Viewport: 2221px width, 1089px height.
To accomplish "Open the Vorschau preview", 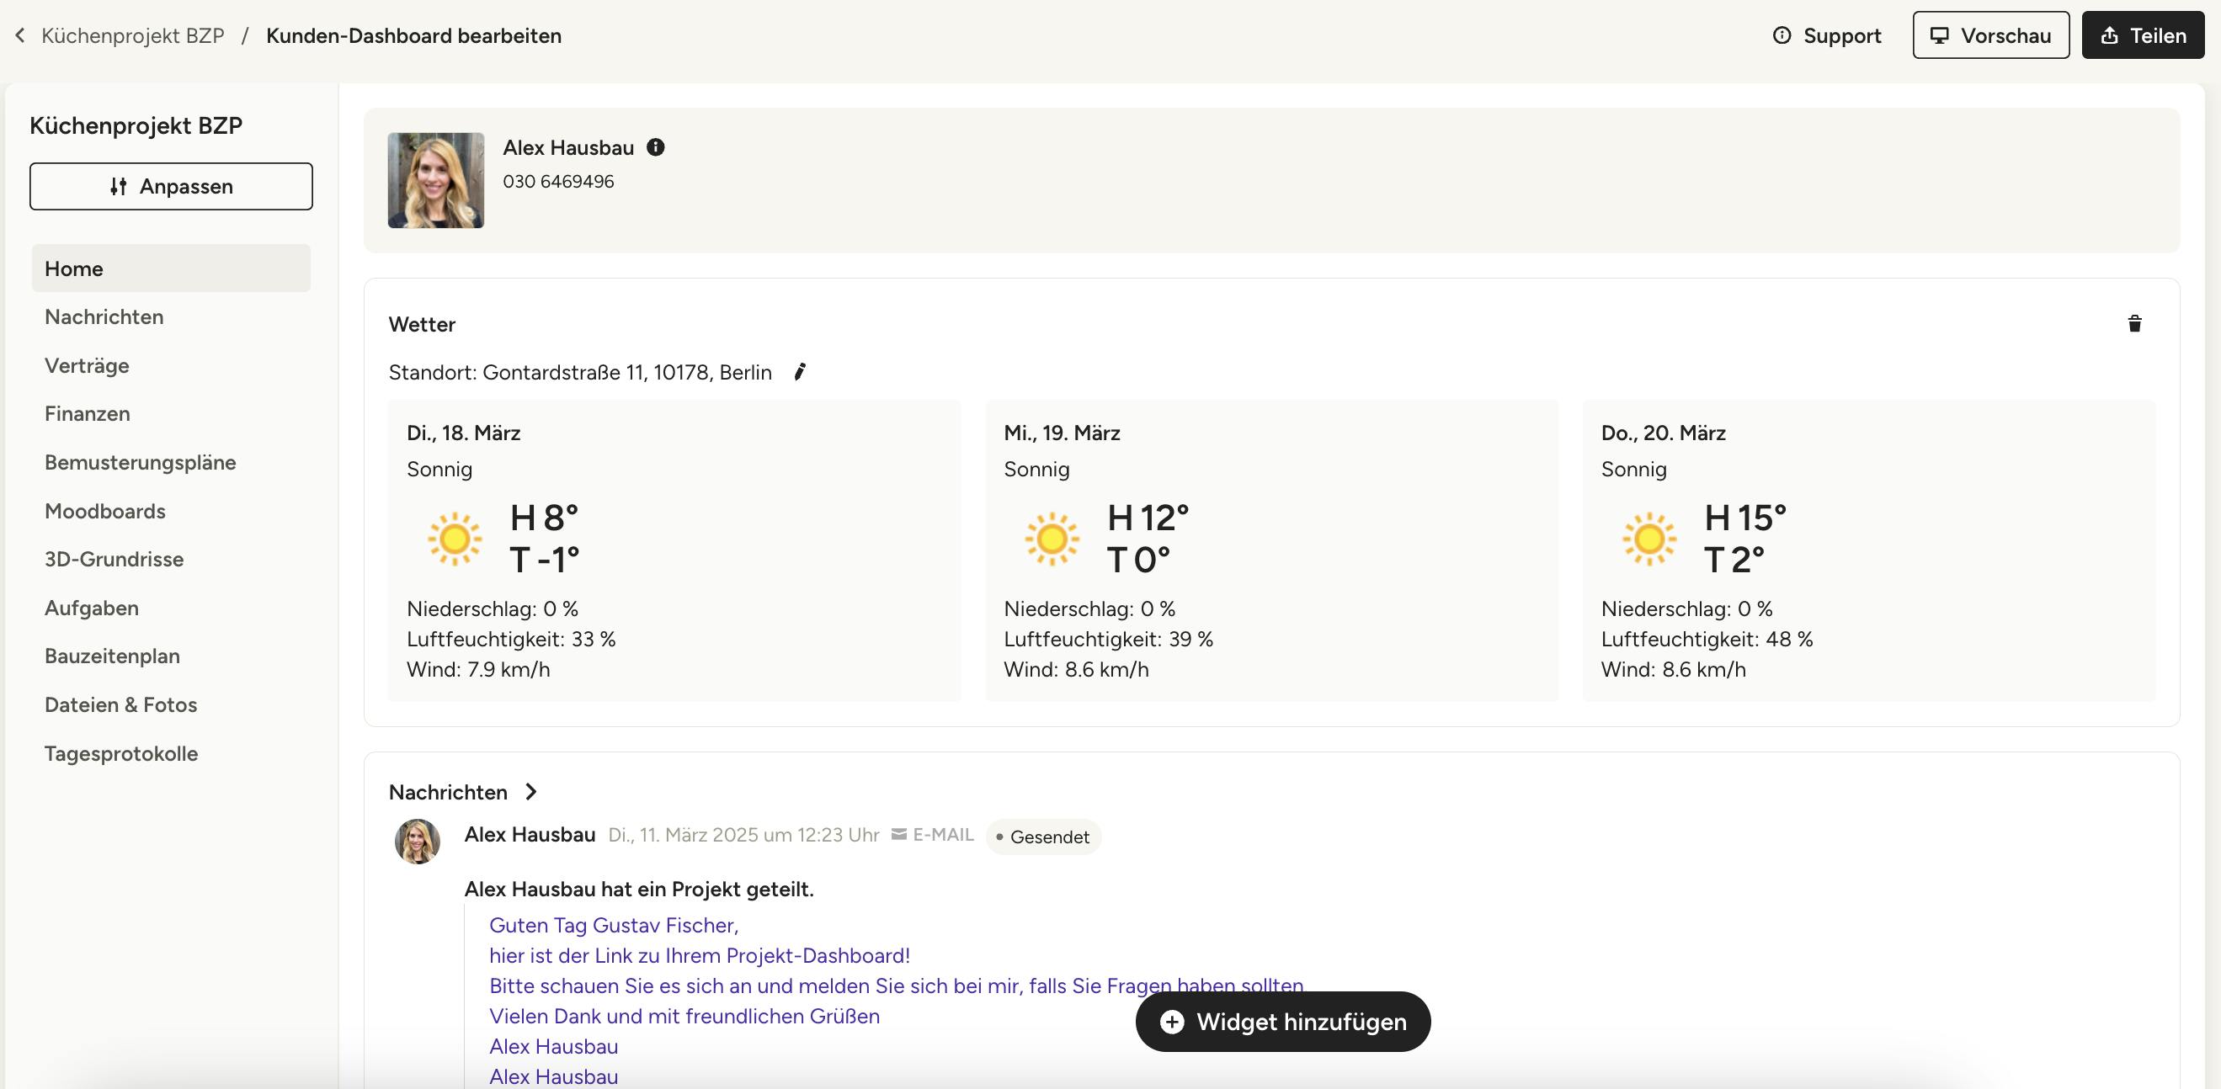I will [x=1990, y=35].
